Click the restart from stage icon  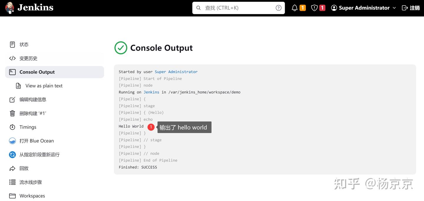pyautogui.click(x=12, y=155)
